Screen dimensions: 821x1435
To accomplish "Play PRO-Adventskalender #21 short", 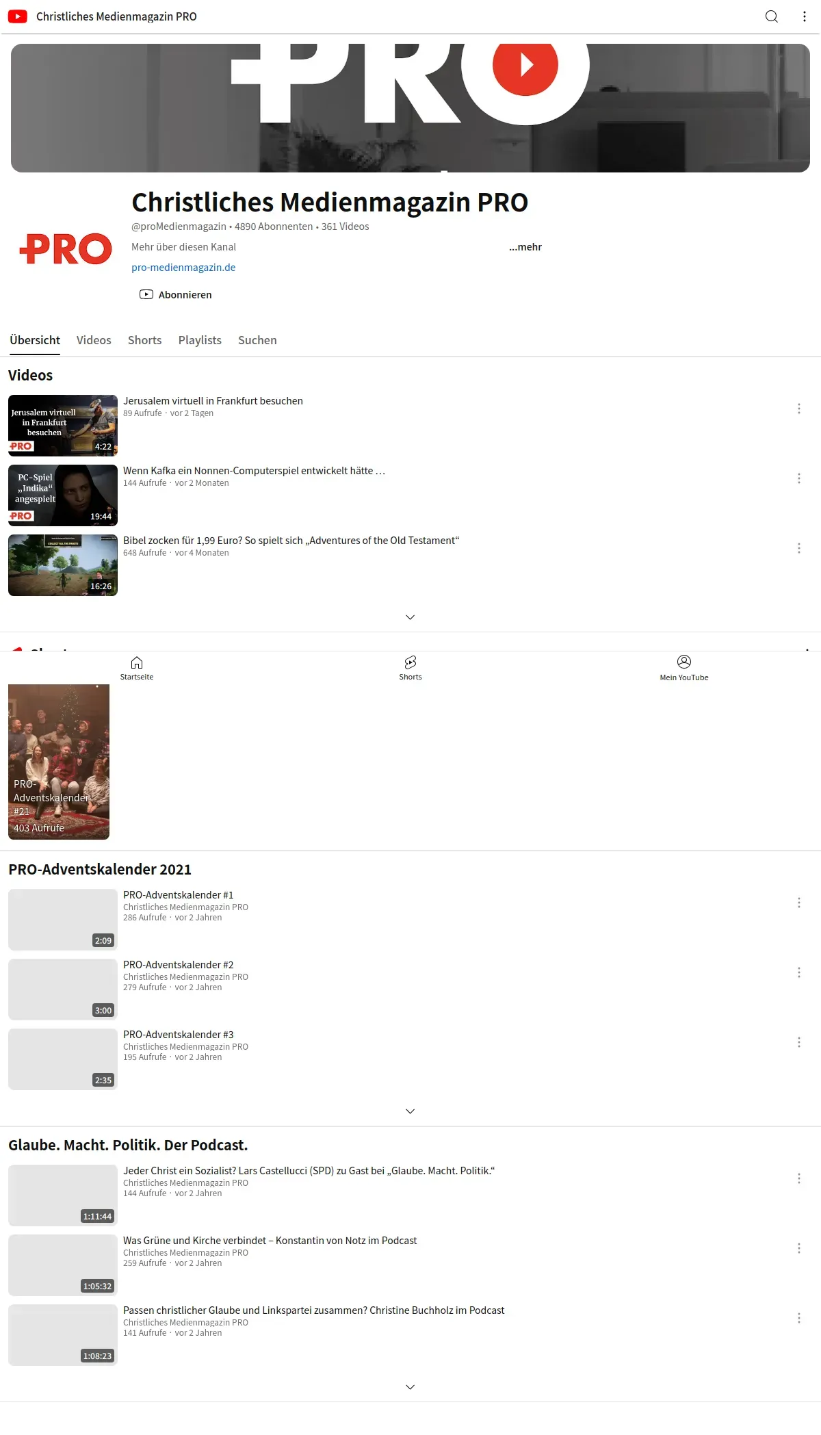I will click(59, 762).
